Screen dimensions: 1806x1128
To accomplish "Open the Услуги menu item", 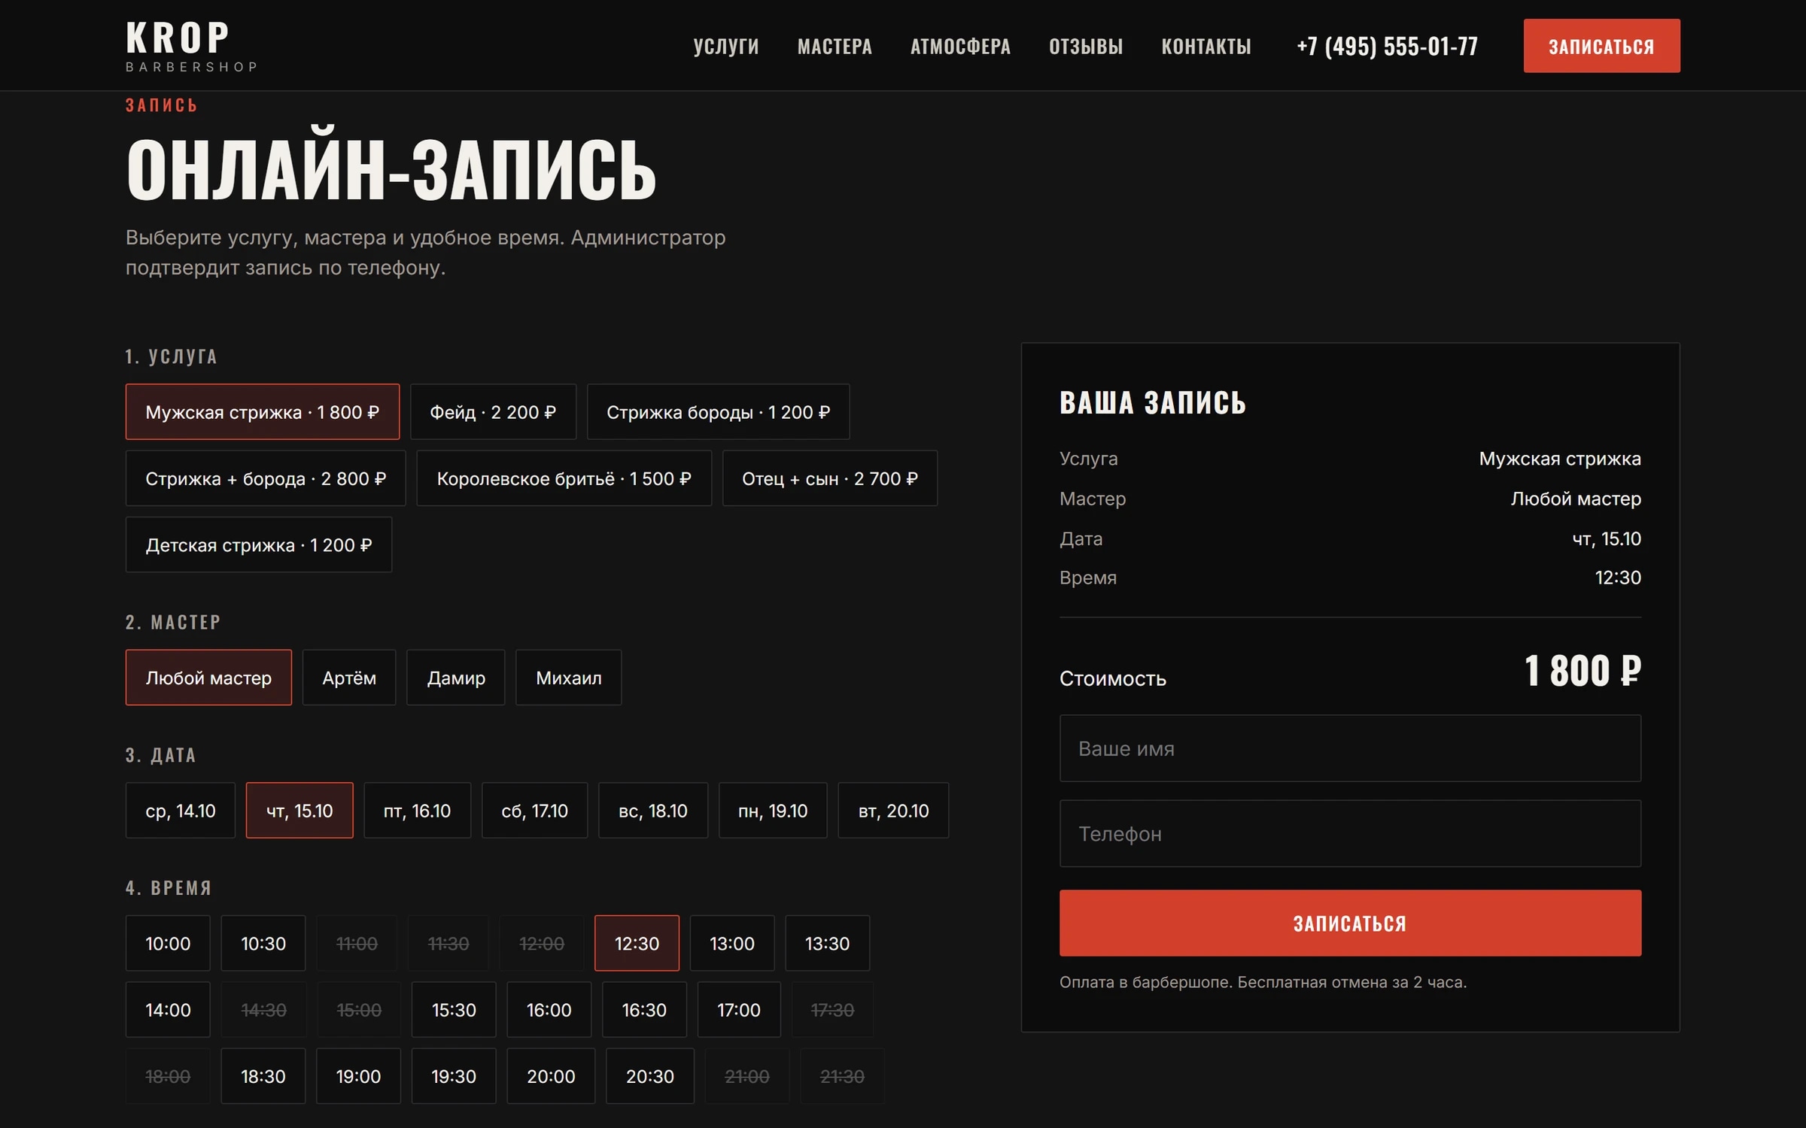I will pyautogui.click(x=726, y=46).
